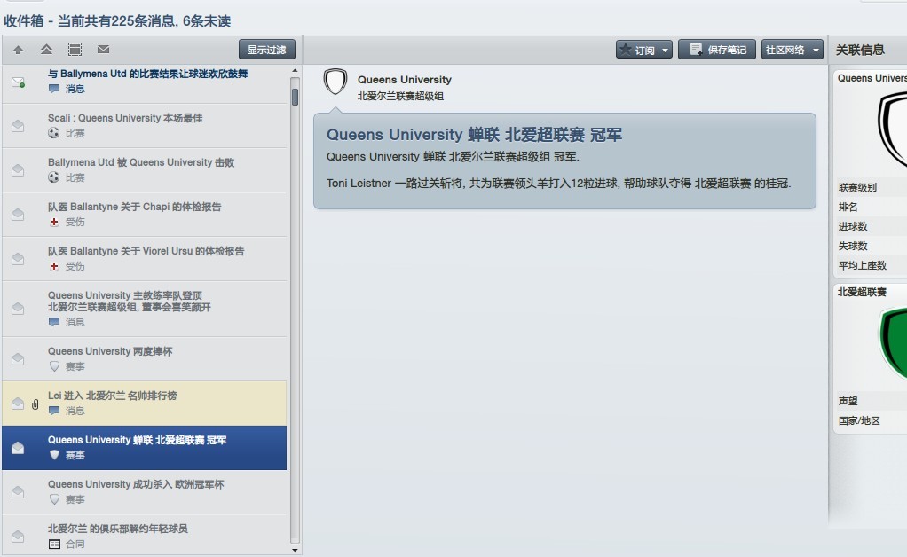Viewport: 907px width, 557px height.
Task: Select 'Scali : Queens University 本场最佳' message
Action: pyautogui.click(x=145, y=125)
